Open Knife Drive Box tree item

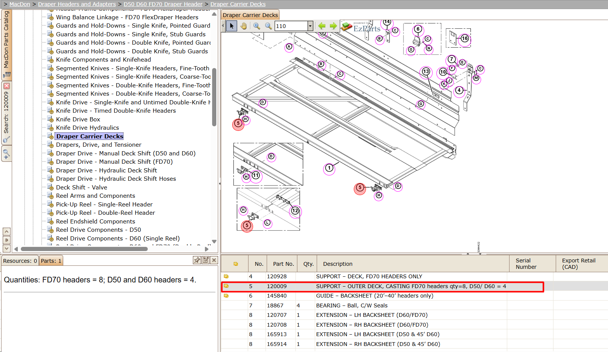78,119
